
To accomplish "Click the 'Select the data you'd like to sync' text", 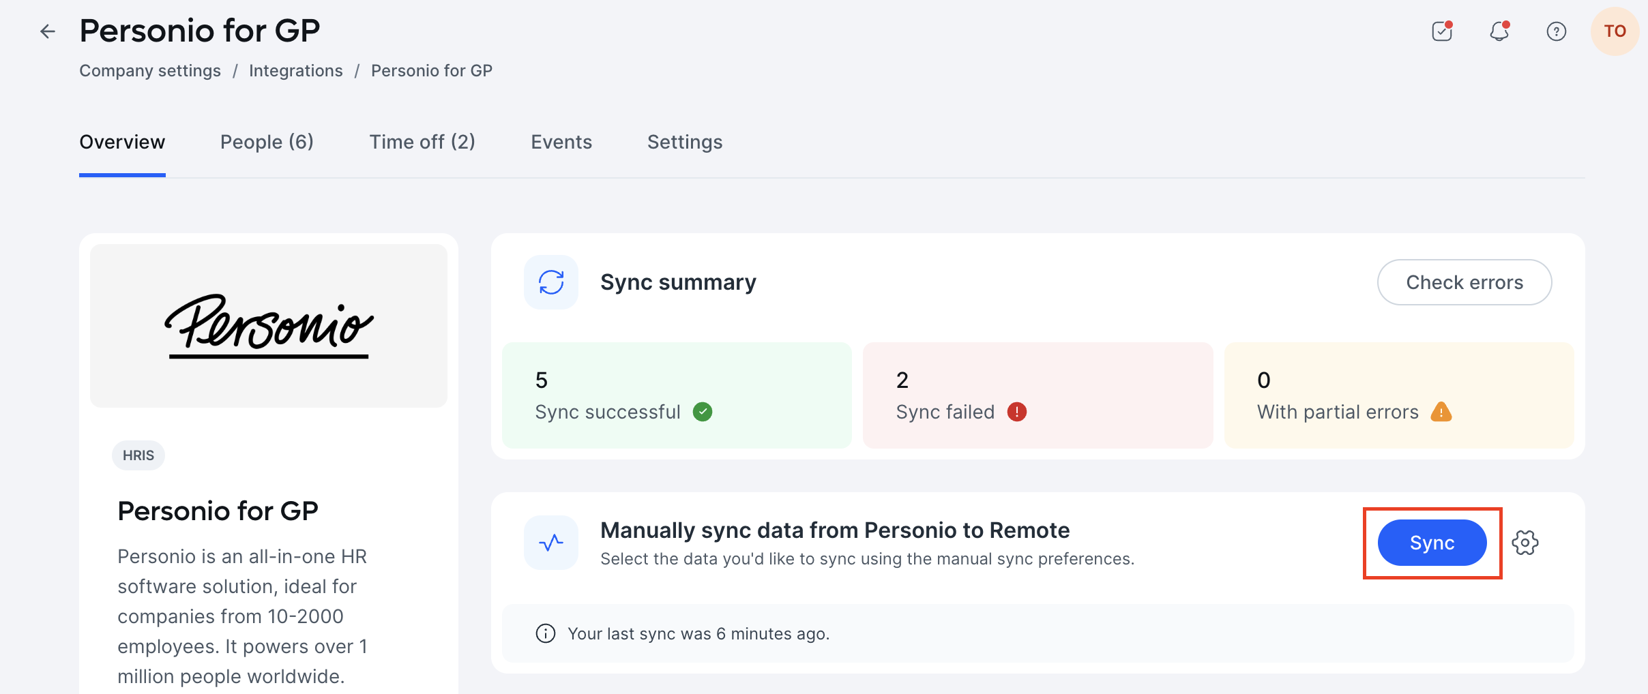I will coord(867,559).
